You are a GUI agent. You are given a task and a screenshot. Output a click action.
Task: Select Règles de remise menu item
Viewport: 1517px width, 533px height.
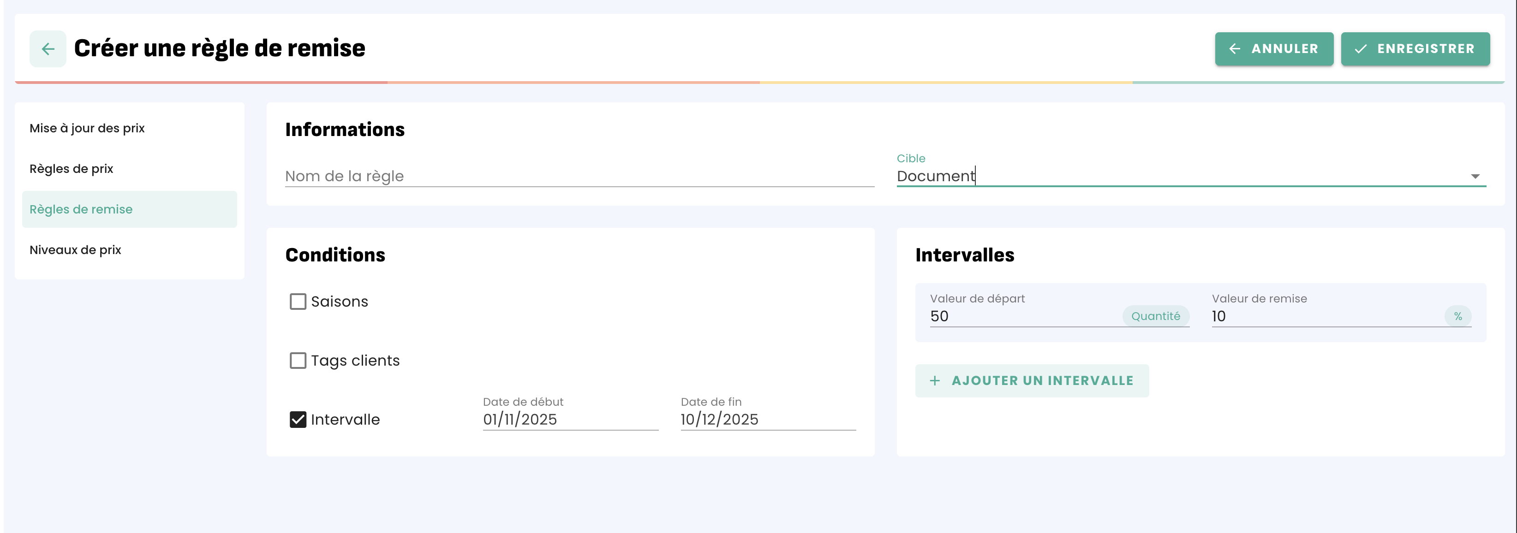[81, 209]
